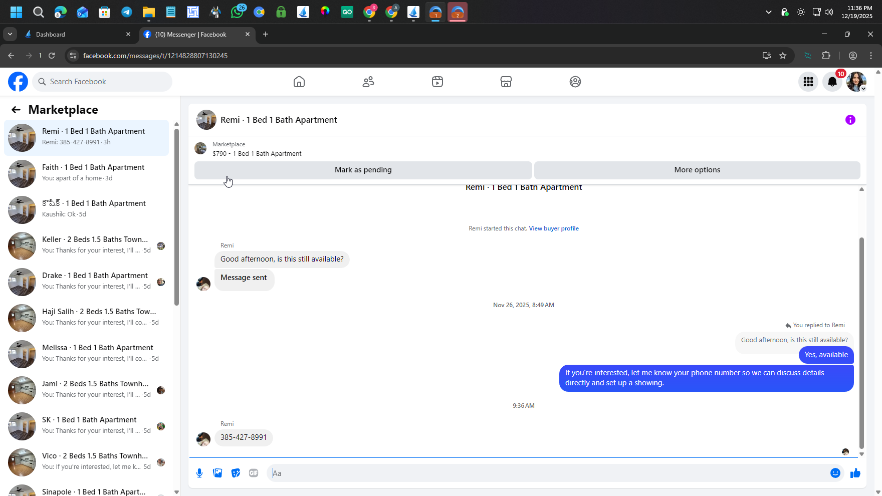View site information icon in address bar
882x496 pixels.
tap(73, 56)
